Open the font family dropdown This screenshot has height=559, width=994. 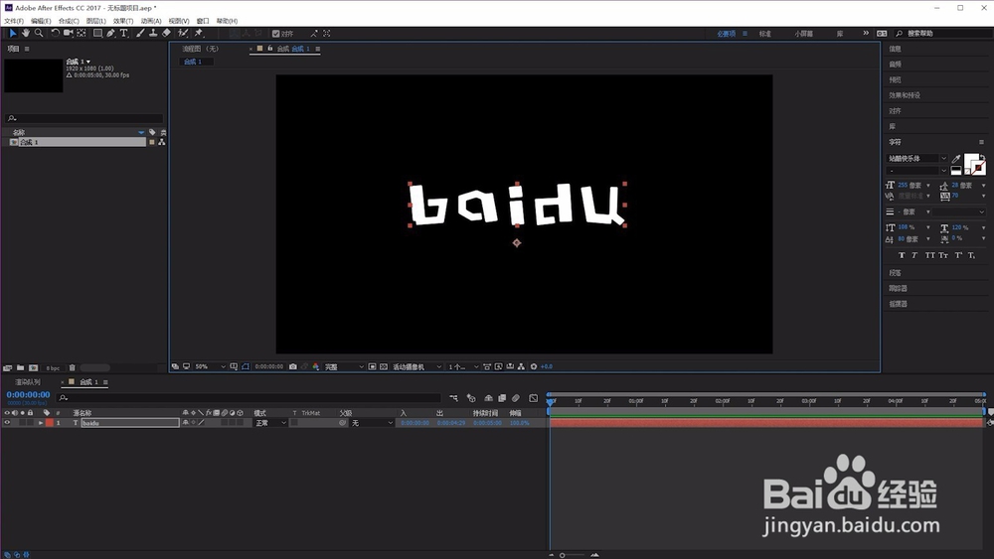916,158
